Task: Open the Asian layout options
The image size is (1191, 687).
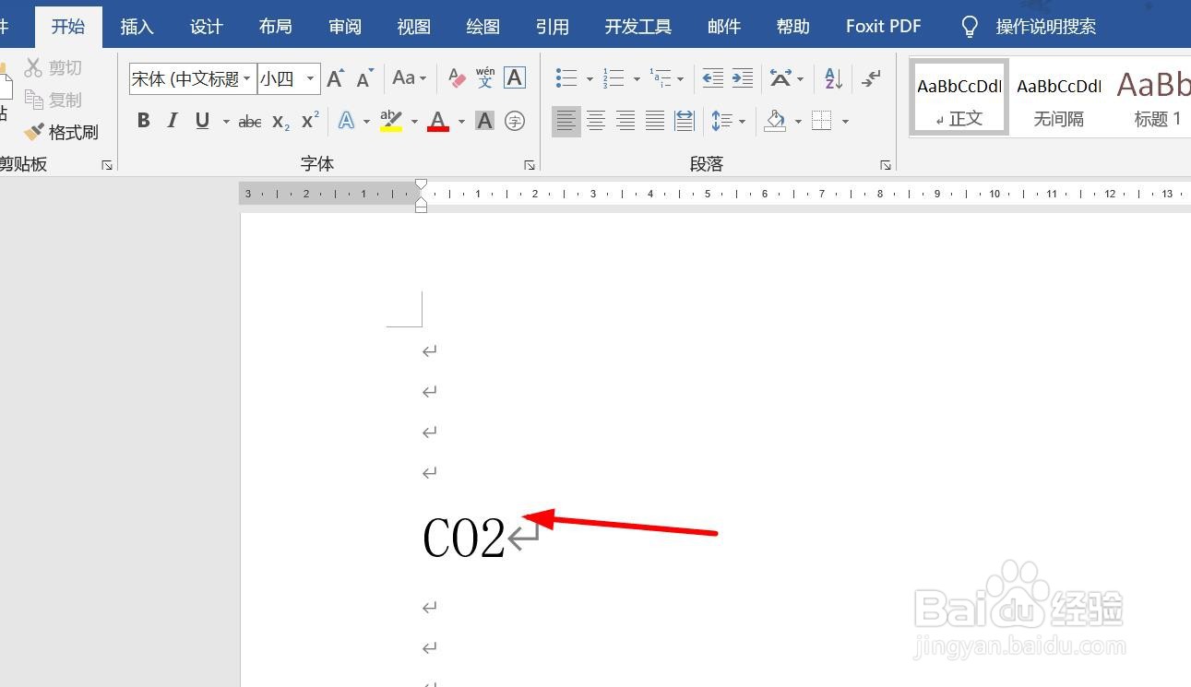Action: pyautogui.click(x=780, y=78)
